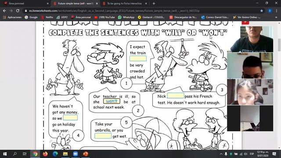Open the To be going to tab
The width and height of the screenshot is (281, 158).
(x=124, y=4)
